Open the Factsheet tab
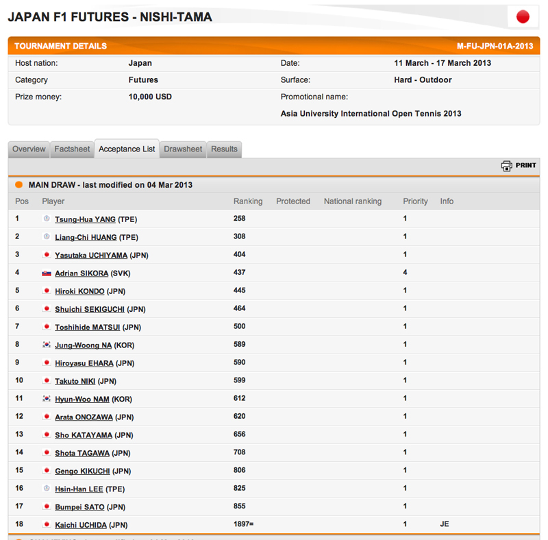This screenshot has height=540, width=548. [72, 149]
